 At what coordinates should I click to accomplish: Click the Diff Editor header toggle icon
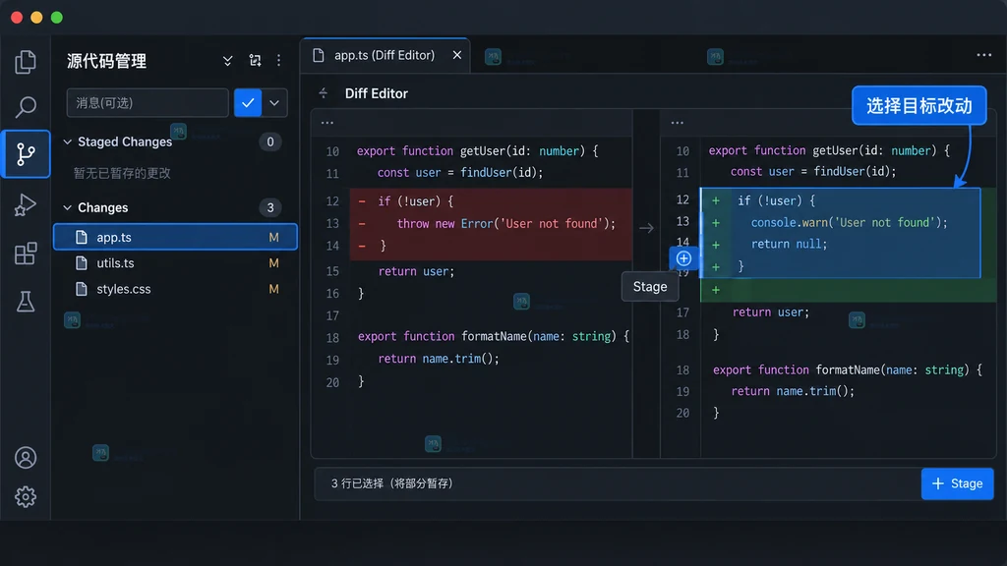pos(323,93)
